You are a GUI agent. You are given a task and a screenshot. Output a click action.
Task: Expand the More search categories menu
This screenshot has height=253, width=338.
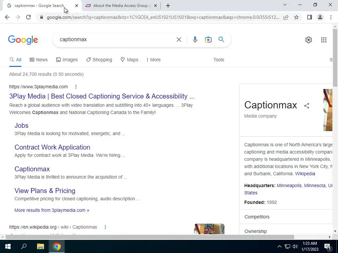click(153, 60)
